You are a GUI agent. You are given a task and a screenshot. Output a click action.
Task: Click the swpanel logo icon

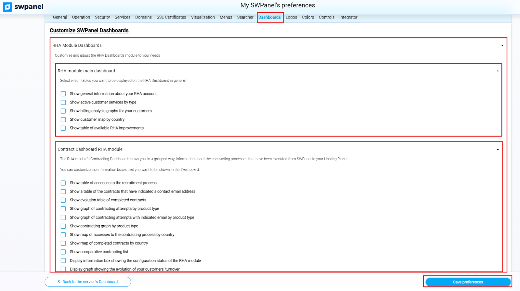point(7,7)
